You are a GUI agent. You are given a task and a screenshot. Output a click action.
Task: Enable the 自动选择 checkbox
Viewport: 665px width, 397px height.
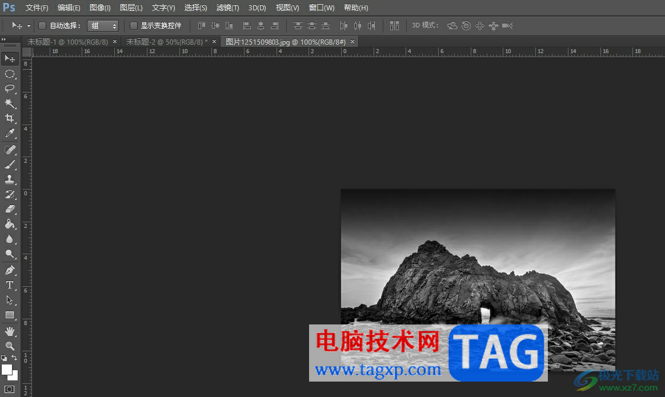(x=42, y=26)
